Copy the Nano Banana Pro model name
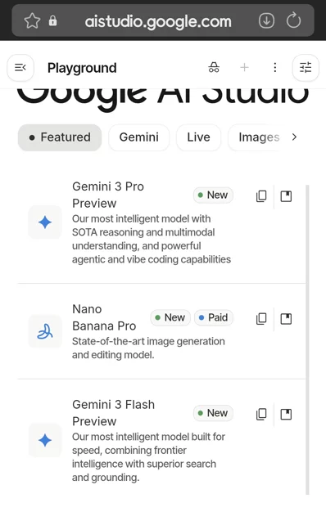The image size is (326, 512). pyautogui.click(x=261, y=319)
